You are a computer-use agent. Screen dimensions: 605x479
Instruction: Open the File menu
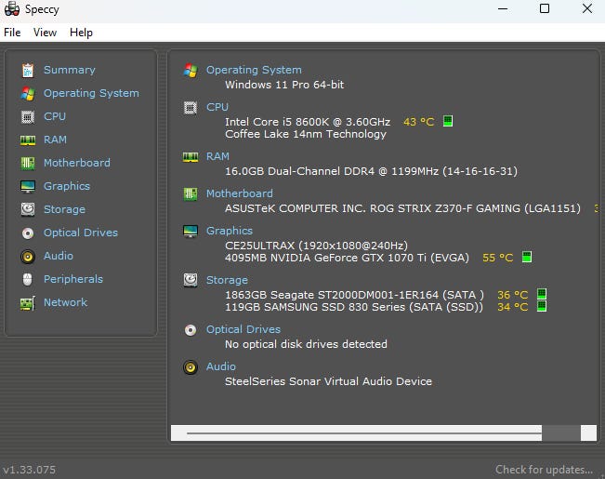point(12,33)
